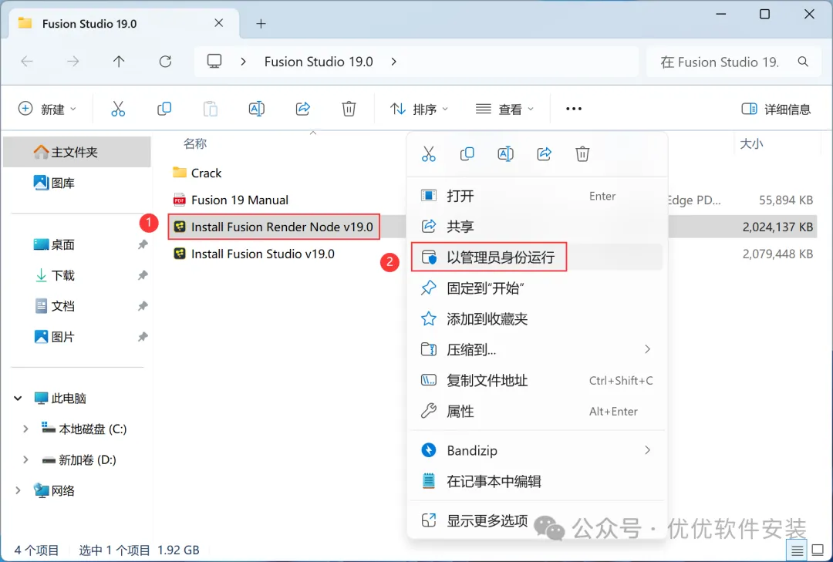This screenshot has height=562, width=833.
Task: Select 以管理员身份运行 in the context menu
Action: (537, 257)
